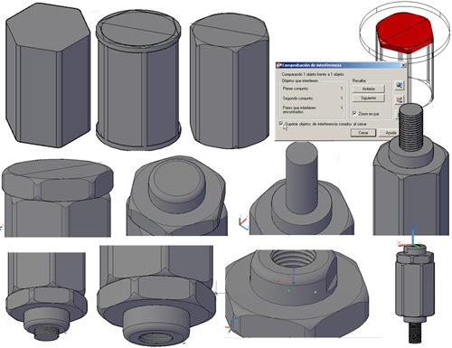The image size is (452, 348).
Task: Click the pan hand icon below zoom icon
Action: (400, 99)
